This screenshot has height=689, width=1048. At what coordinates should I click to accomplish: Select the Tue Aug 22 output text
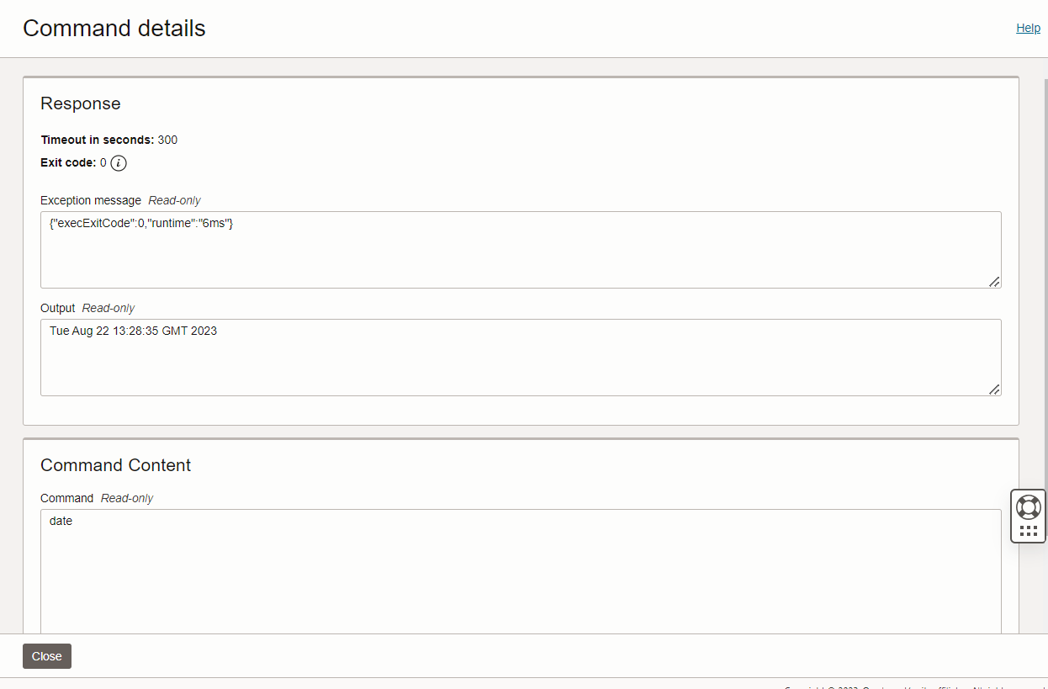tap(133, 331)
